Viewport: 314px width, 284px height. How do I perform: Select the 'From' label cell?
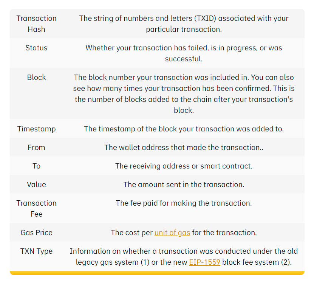click(x=36, y=147)
